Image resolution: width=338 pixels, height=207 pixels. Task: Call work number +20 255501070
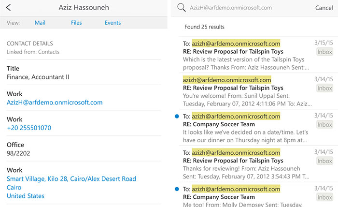(29, 128)
